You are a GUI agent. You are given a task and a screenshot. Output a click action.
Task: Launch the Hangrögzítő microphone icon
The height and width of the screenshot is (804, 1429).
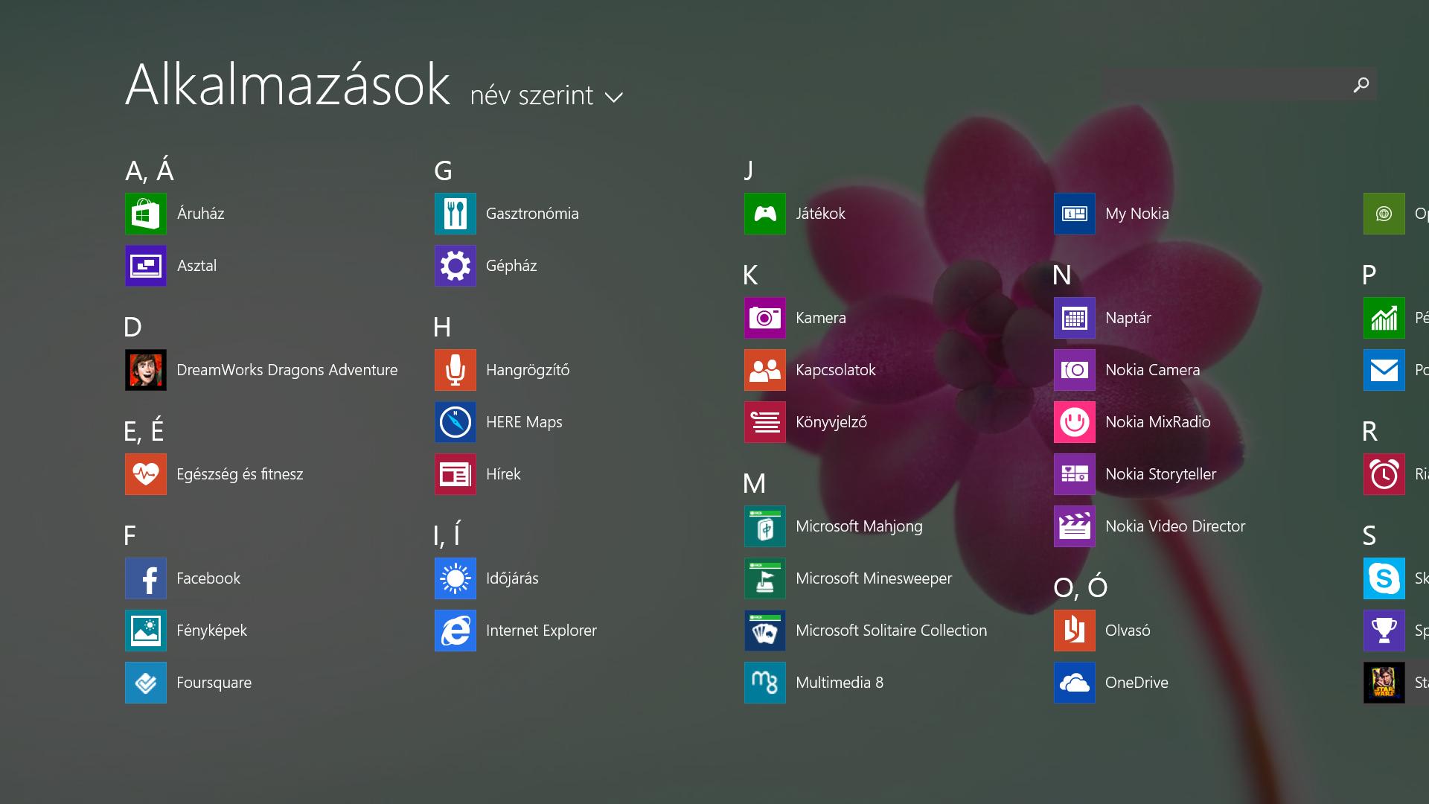click(x=455, y=370)
